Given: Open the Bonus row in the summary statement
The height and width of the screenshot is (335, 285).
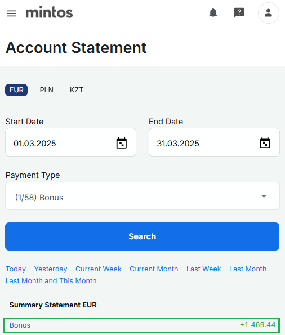Looking at the screenshot, I should [x=141, y=325].
